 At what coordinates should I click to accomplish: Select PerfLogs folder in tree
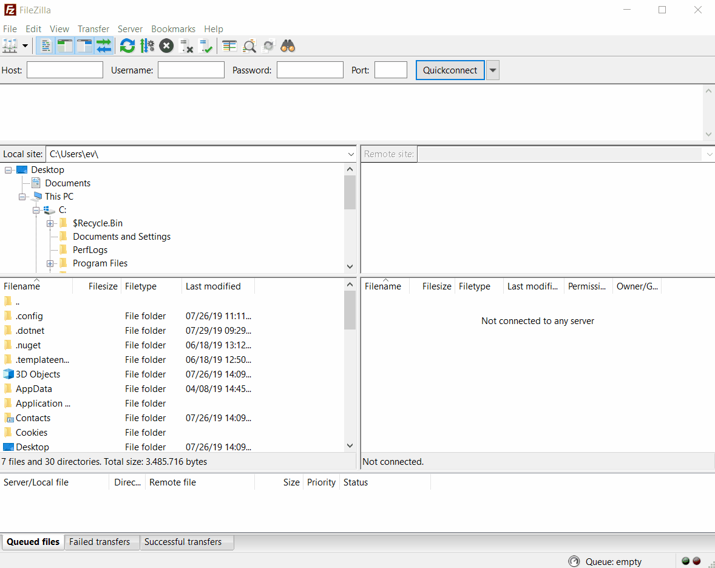coord(90,250)
